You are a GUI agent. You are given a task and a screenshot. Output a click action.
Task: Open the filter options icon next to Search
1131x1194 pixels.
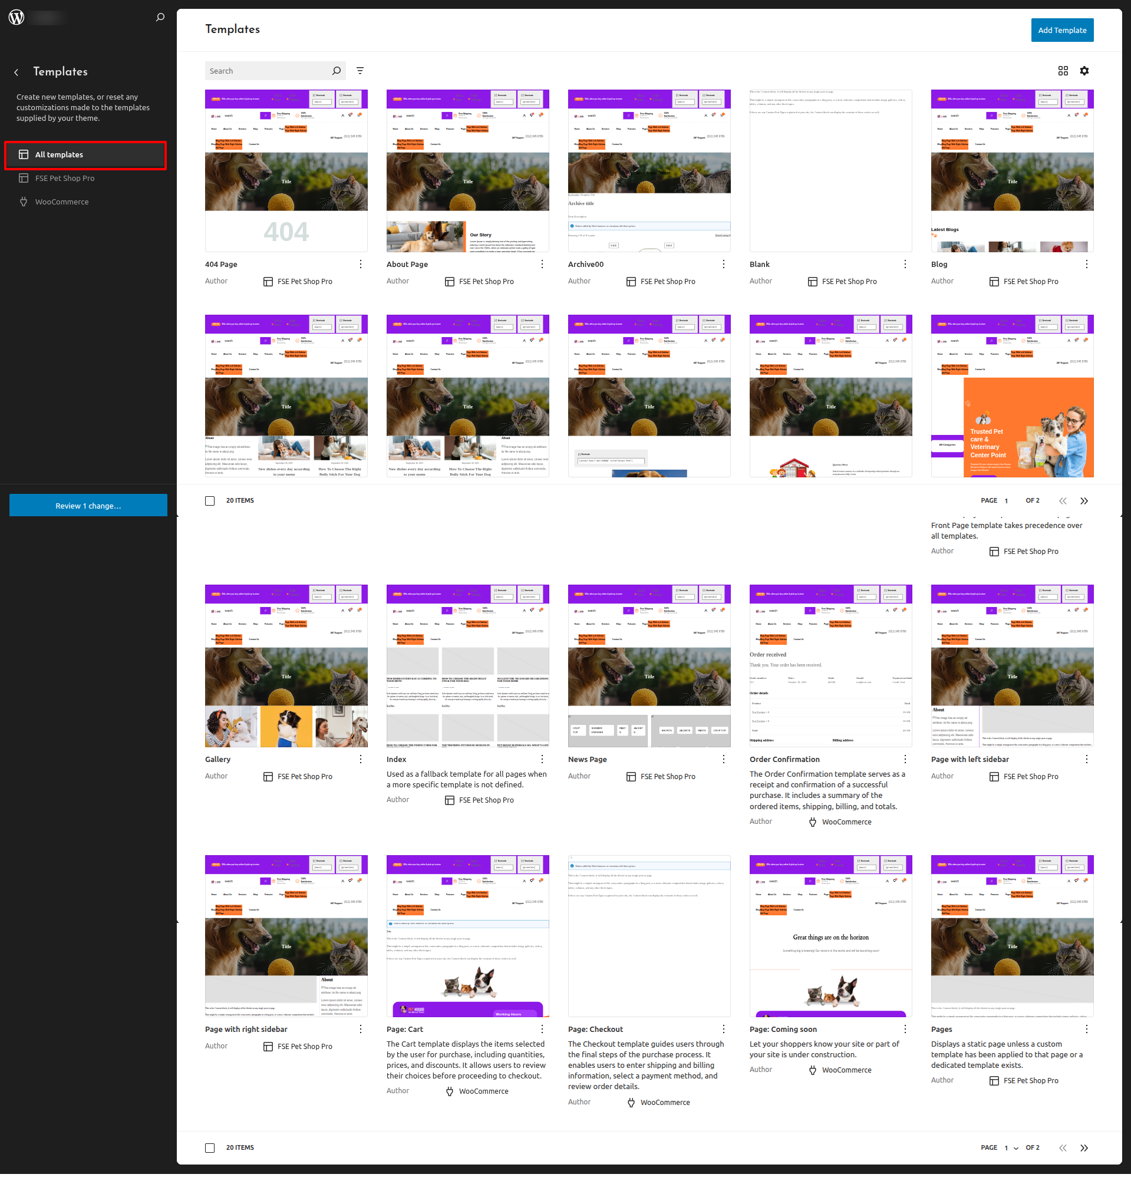360,71
